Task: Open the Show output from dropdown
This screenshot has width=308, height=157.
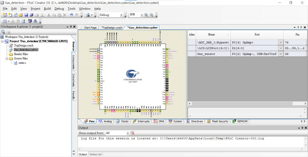Action: click(x=128, y=133)
